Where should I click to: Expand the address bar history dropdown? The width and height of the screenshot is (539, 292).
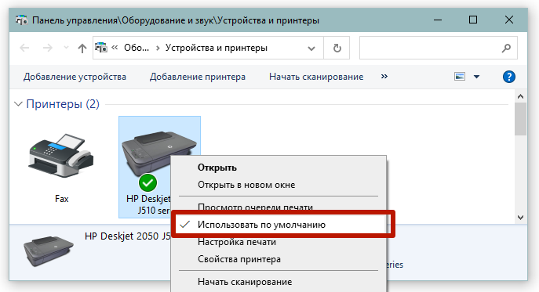[311, 48]
